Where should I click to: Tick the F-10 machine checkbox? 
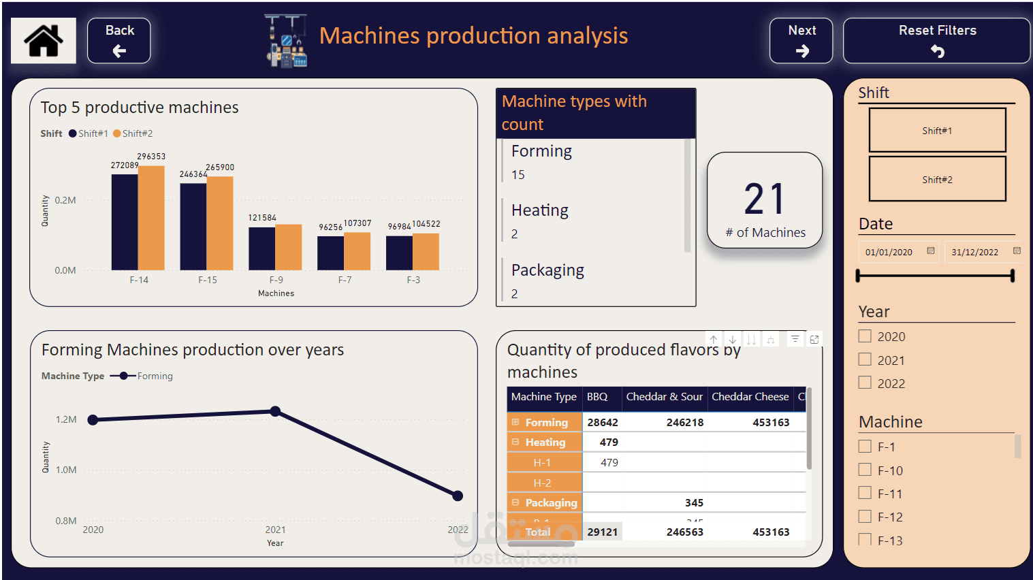point(865,470)
